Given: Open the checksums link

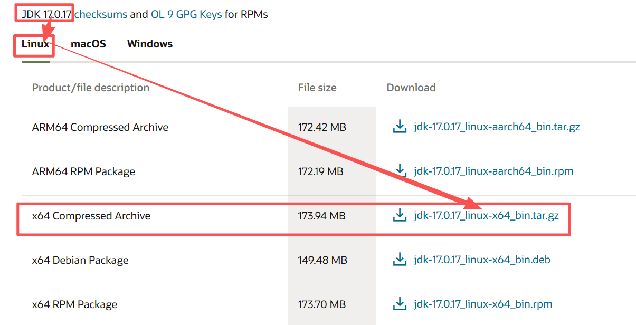Looking at the screenshot, I should 101,14.
